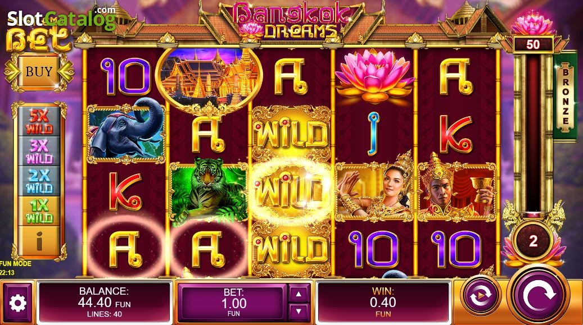Screen dimensions: 583x325
Task: Open the SlotCatalog.com logo link
Action: (x=61, y=18)
